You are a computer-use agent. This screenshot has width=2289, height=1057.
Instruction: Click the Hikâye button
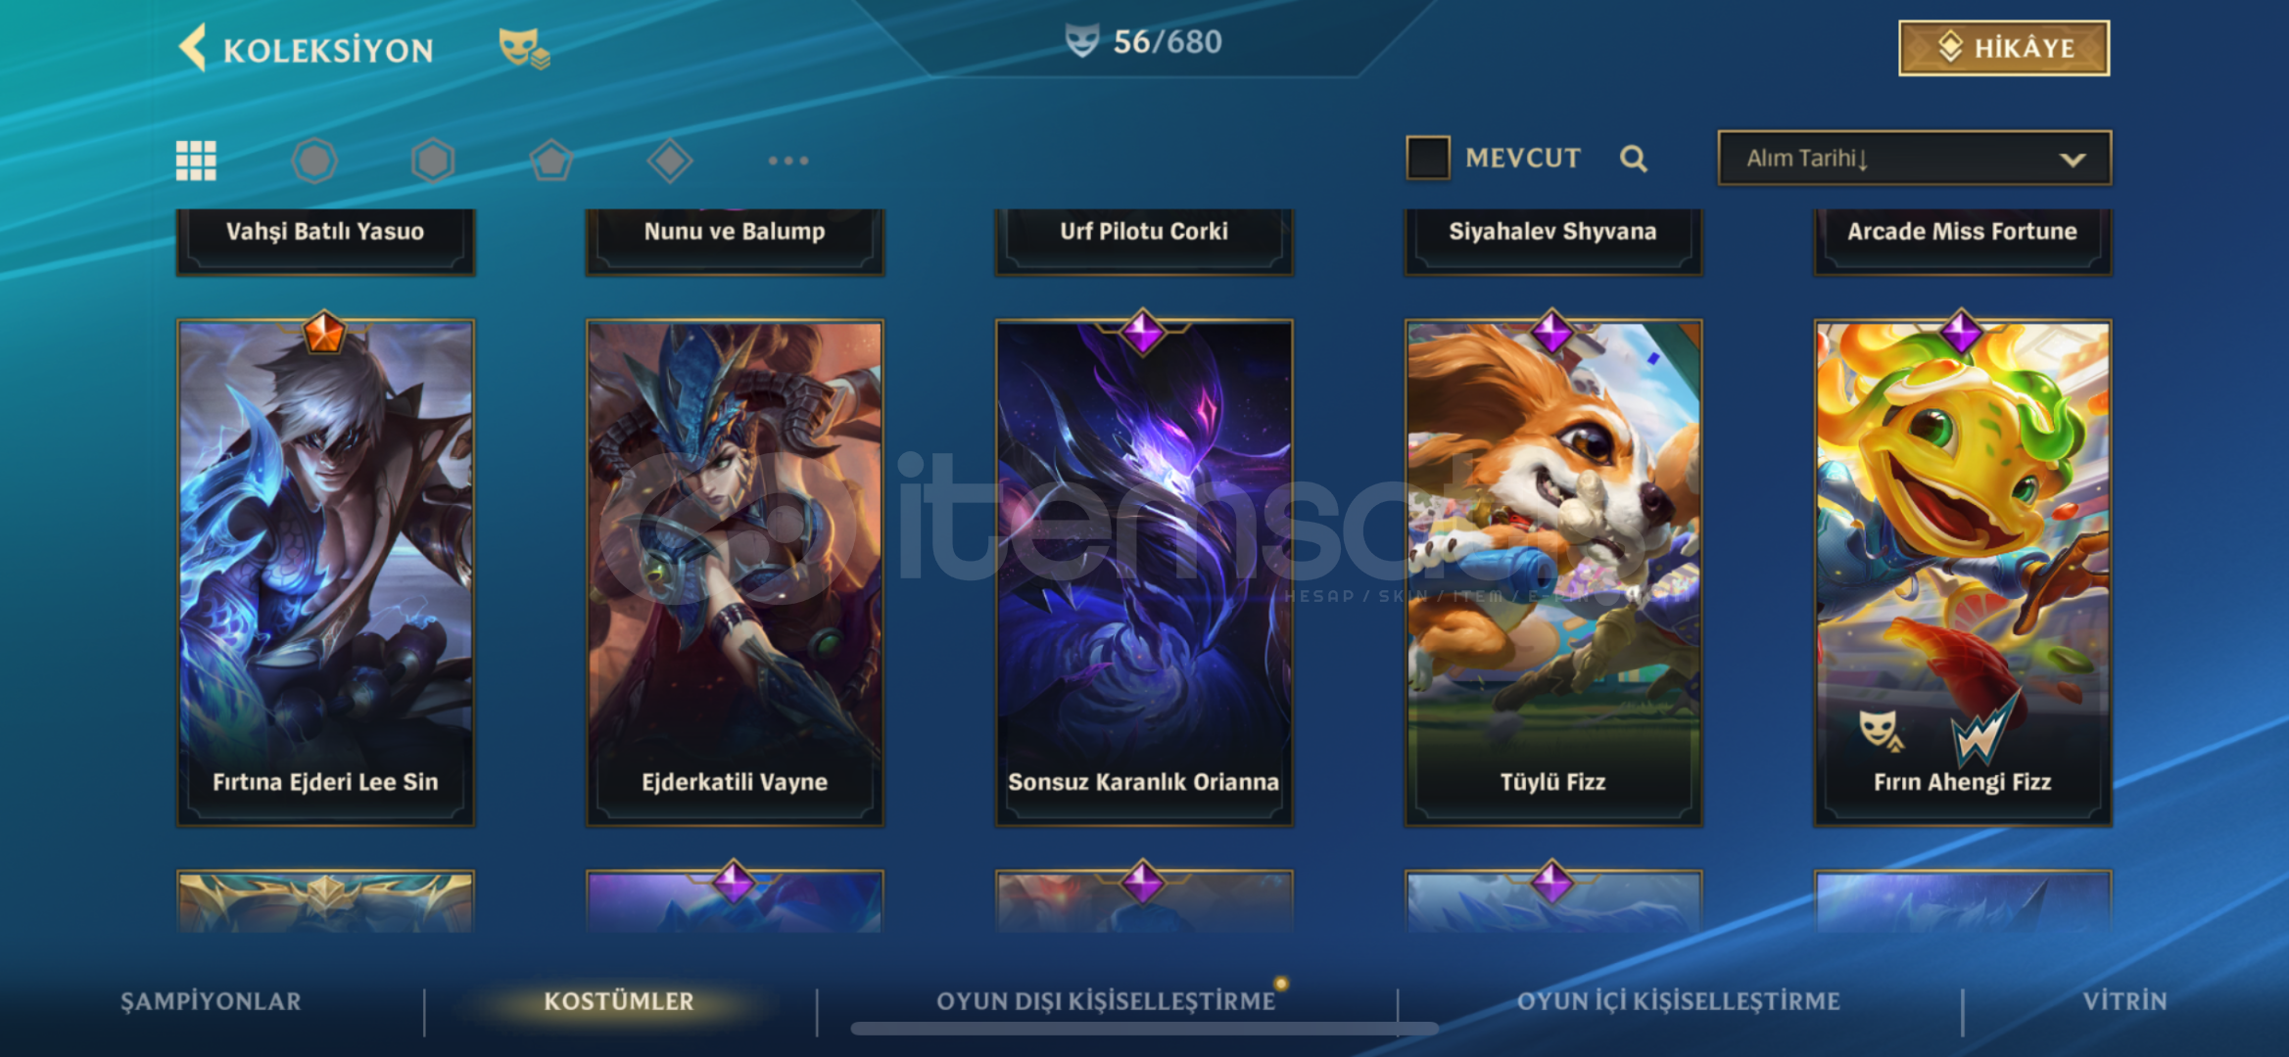2004,48
